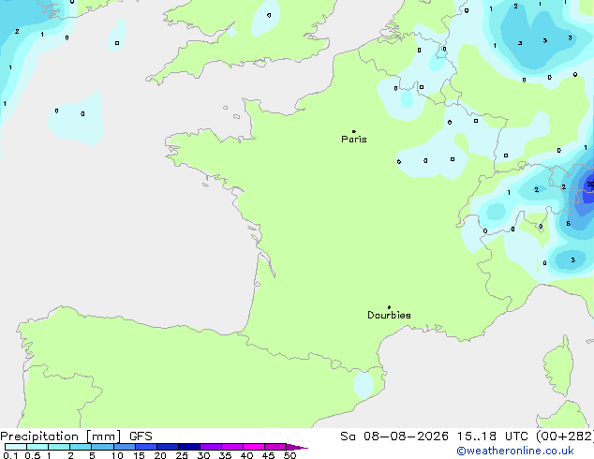Image resolution: width=594 pixels, height=459 pixels.
Task: Click the '0.1' legend scale number
Action: tap(10, 455)
